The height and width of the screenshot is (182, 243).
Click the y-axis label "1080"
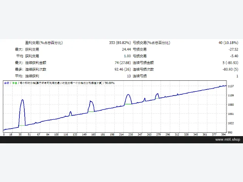[230, 105]
